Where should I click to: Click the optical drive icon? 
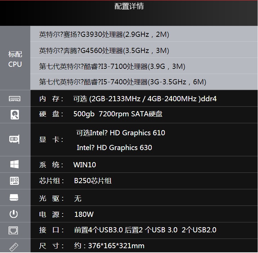tap(14, 197)
